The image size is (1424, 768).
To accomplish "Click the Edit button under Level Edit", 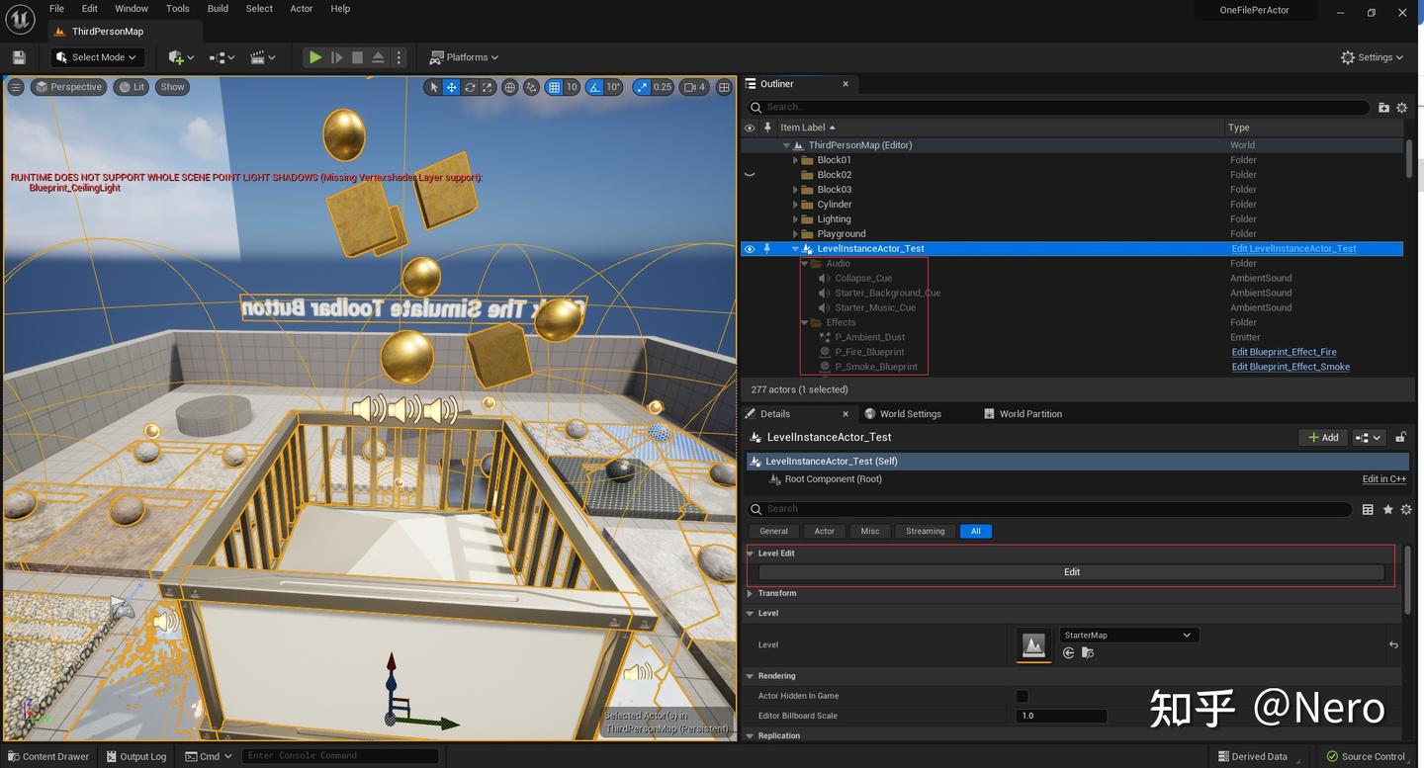I will pyautogui.click(x=1071, y=571).
